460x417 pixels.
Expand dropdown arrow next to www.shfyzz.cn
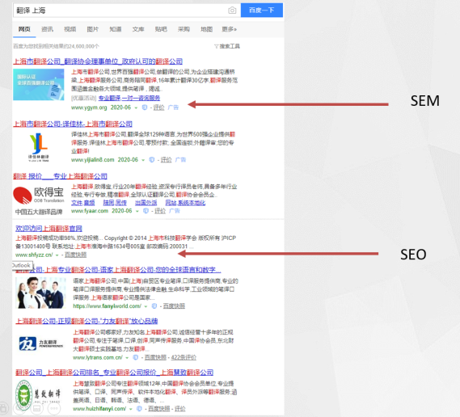[x=57, y=255]
